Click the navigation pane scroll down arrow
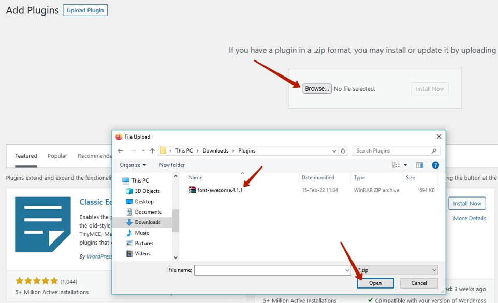The width and height of the screenshot is (498, 303). pos(175,257)
